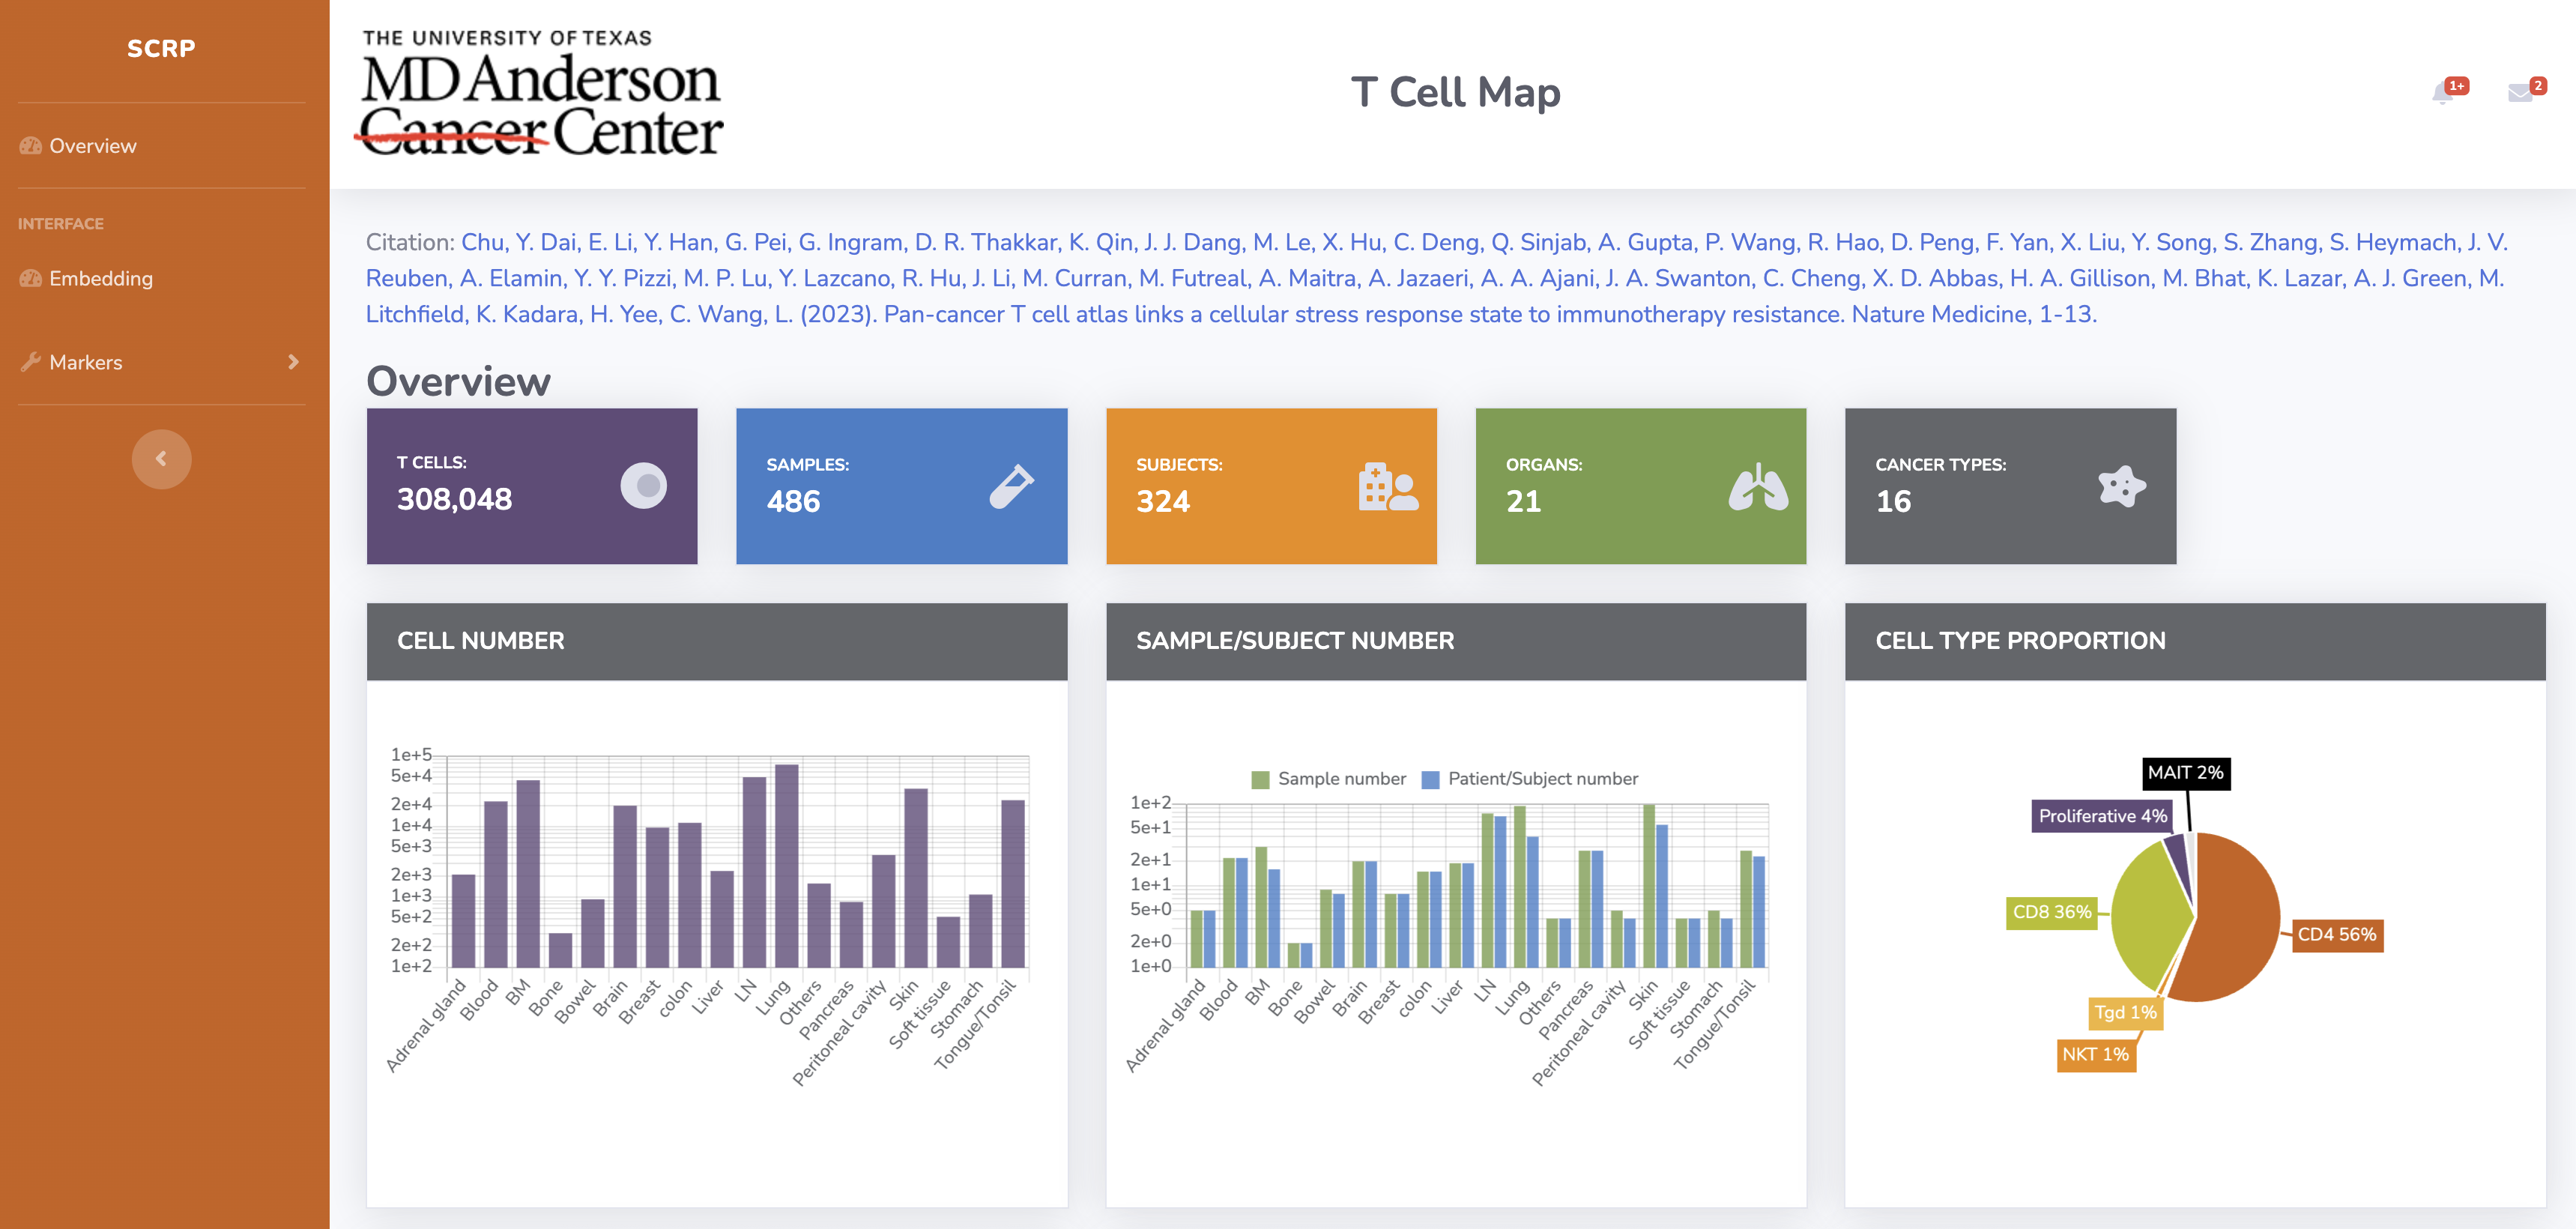Select Markers in the sidebar
The height and width of the screenshot is (1229, 2576).
pos(86,361)
